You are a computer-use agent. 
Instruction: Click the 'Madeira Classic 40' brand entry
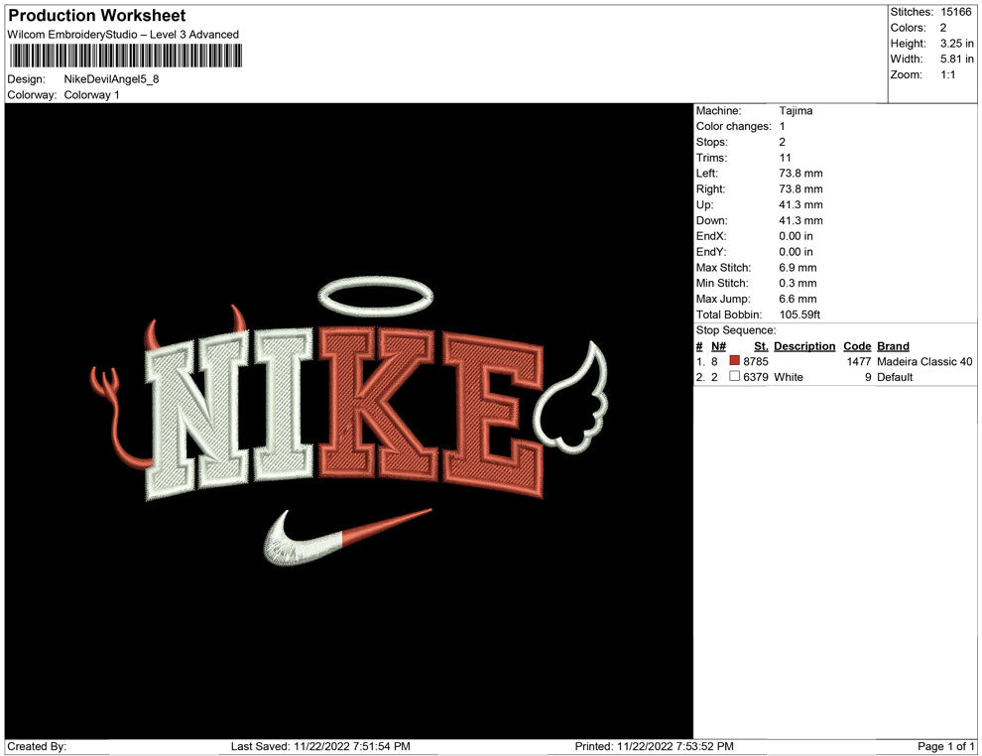point(924,361)
